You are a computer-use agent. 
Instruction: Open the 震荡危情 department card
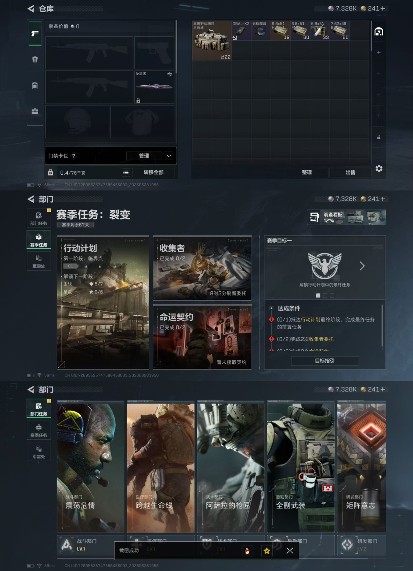(90, 466)
